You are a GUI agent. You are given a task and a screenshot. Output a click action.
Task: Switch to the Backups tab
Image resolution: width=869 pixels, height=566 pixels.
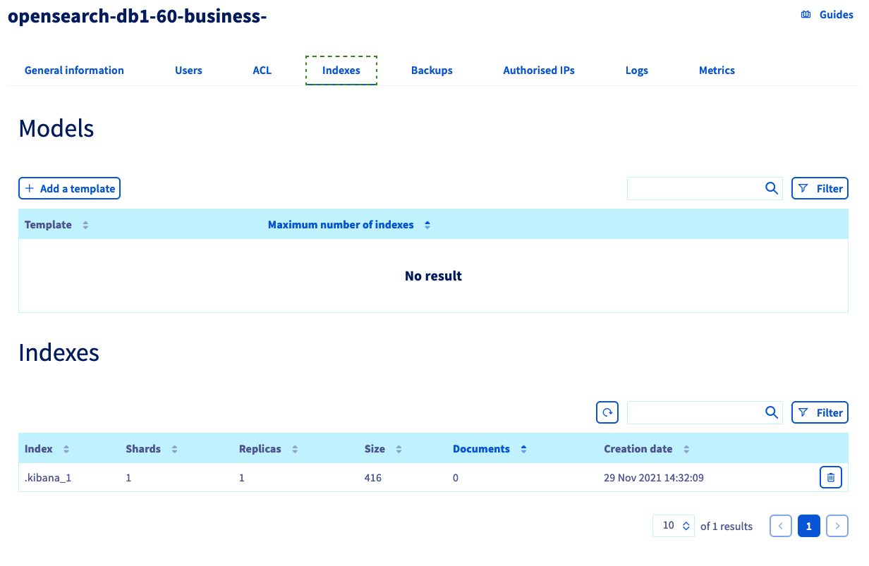[x=432, y=70]
